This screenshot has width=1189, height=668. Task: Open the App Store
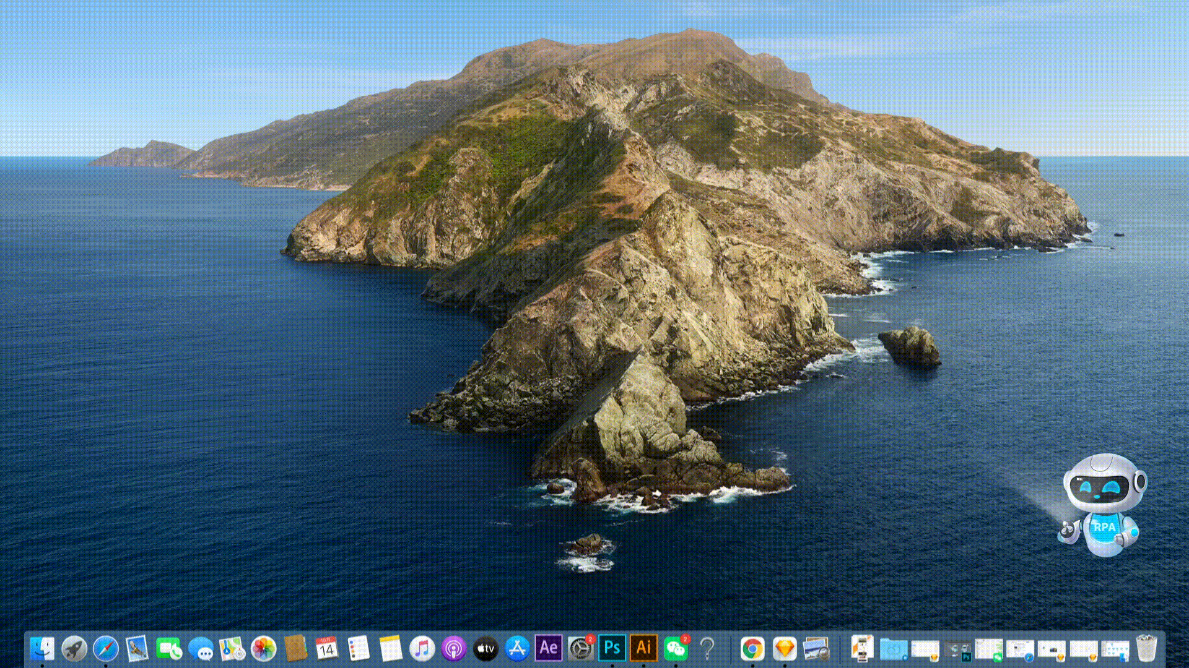tap(517, 648)
